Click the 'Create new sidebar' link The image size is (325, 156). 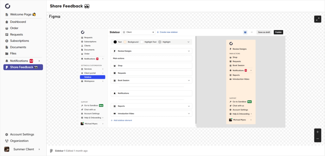[x=167, y=32]
